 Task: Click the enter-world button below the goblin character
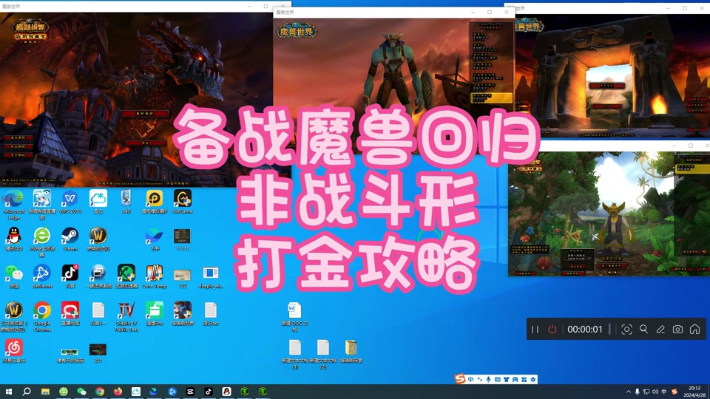coord(612,265)
